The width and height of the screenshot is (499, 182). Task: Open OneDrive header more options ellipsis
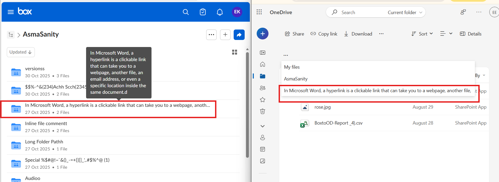(x=479, y=12)
